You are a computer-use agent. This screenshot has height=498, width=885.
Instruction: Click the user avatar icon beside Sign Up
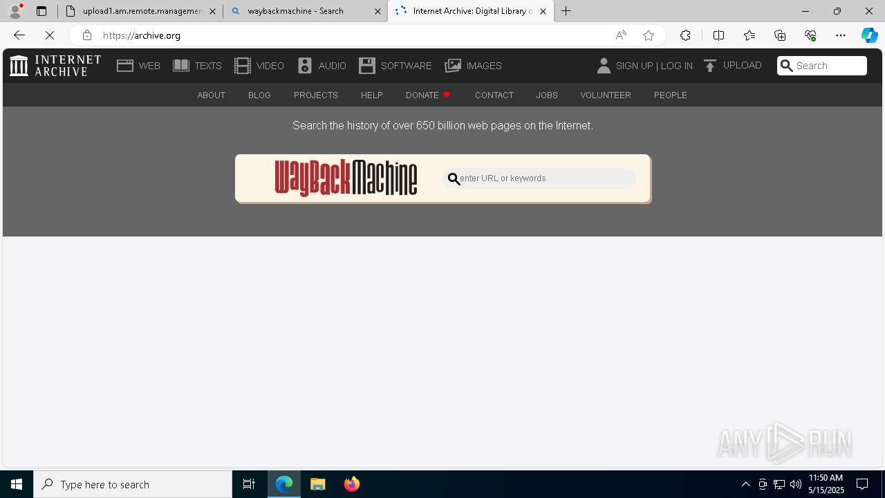[604, 66]
